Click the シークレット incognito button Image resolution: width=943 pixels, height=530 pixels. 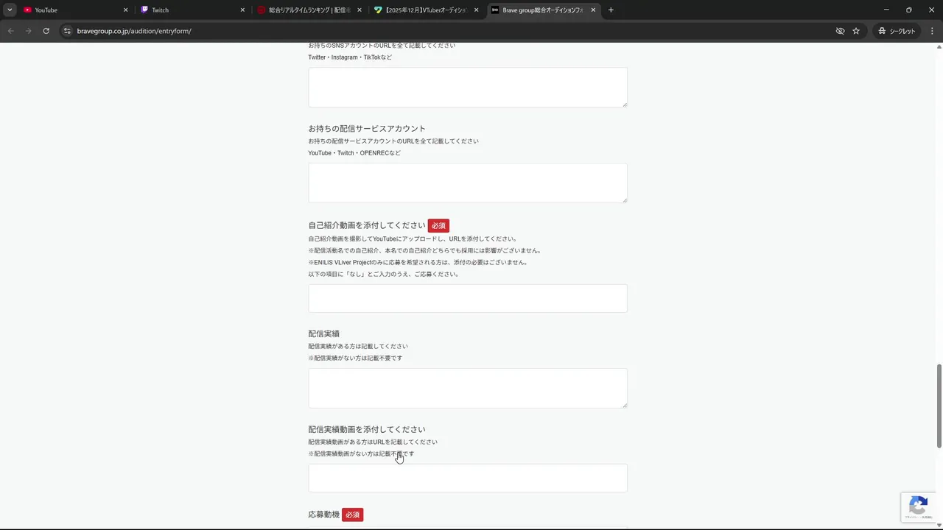[897, 31]
